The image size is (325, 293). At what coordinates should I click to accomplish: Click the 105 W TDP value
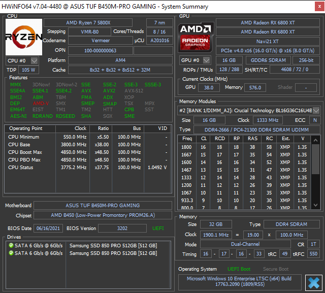pos(28,70)
